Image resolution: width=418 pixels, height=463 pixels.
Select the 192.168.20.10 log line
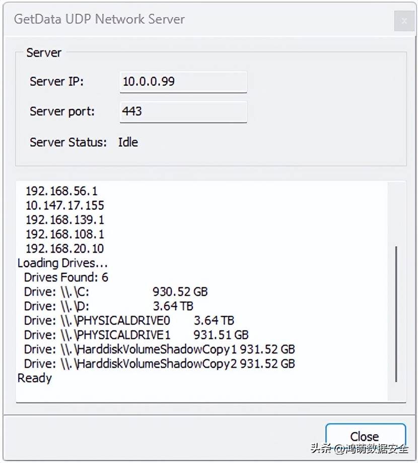pos(65,249)
